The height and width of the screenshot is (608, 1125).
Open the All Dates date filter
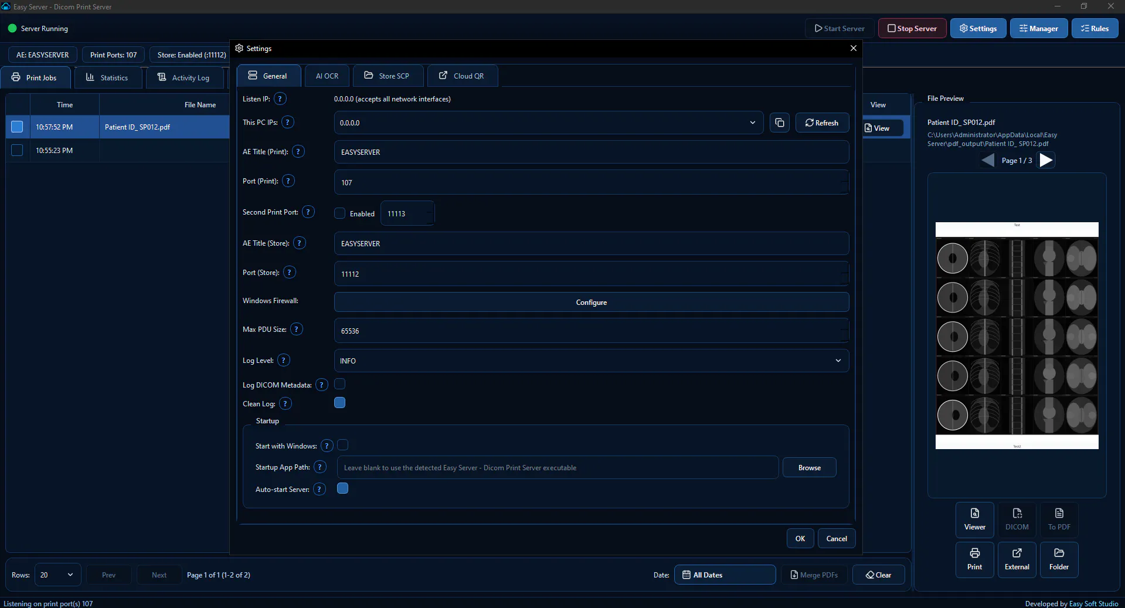point(725,575)
